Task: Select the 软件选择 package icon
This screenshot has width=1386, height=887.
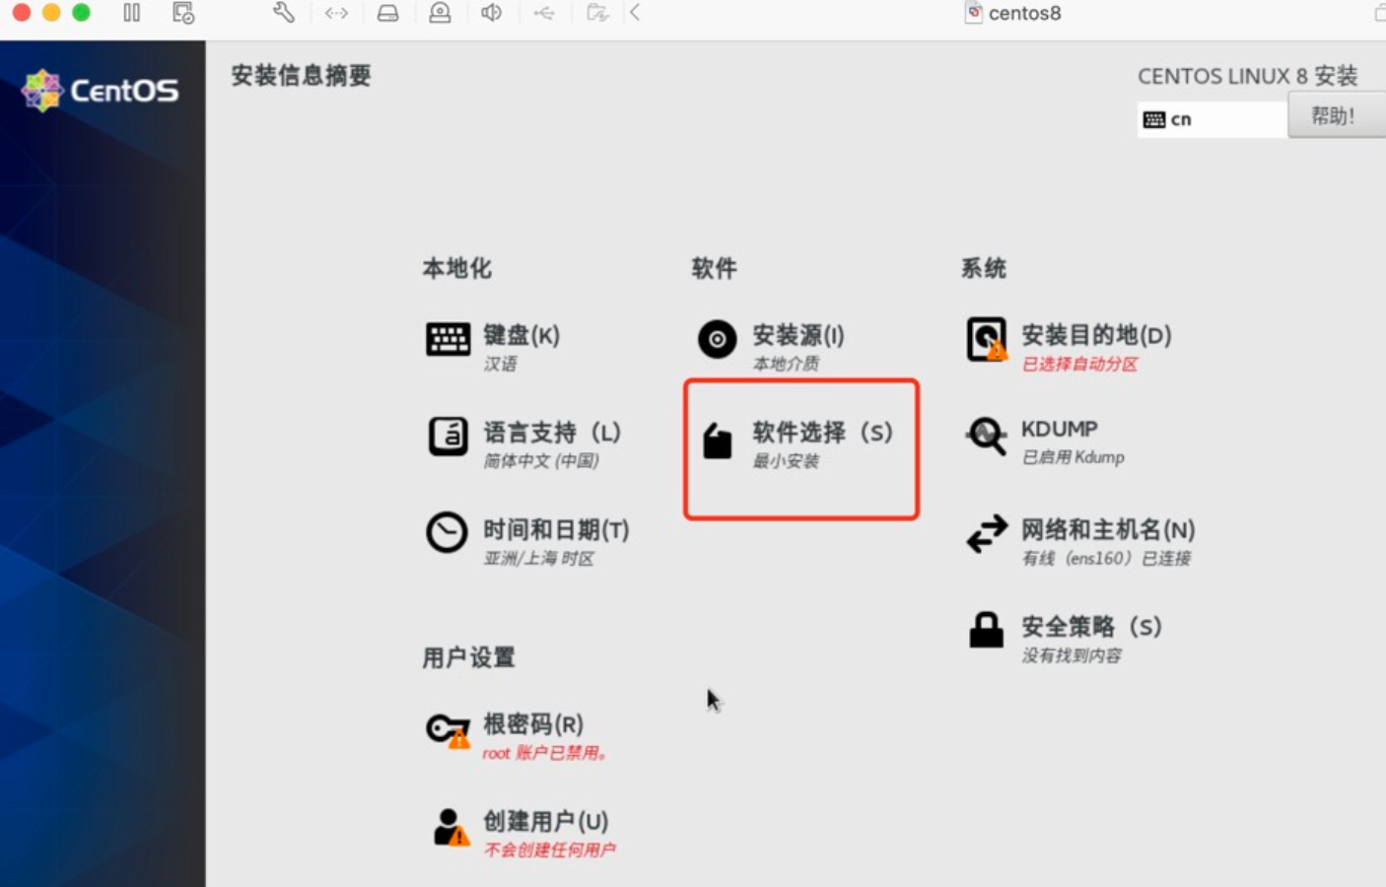Action: pos(717,441)
